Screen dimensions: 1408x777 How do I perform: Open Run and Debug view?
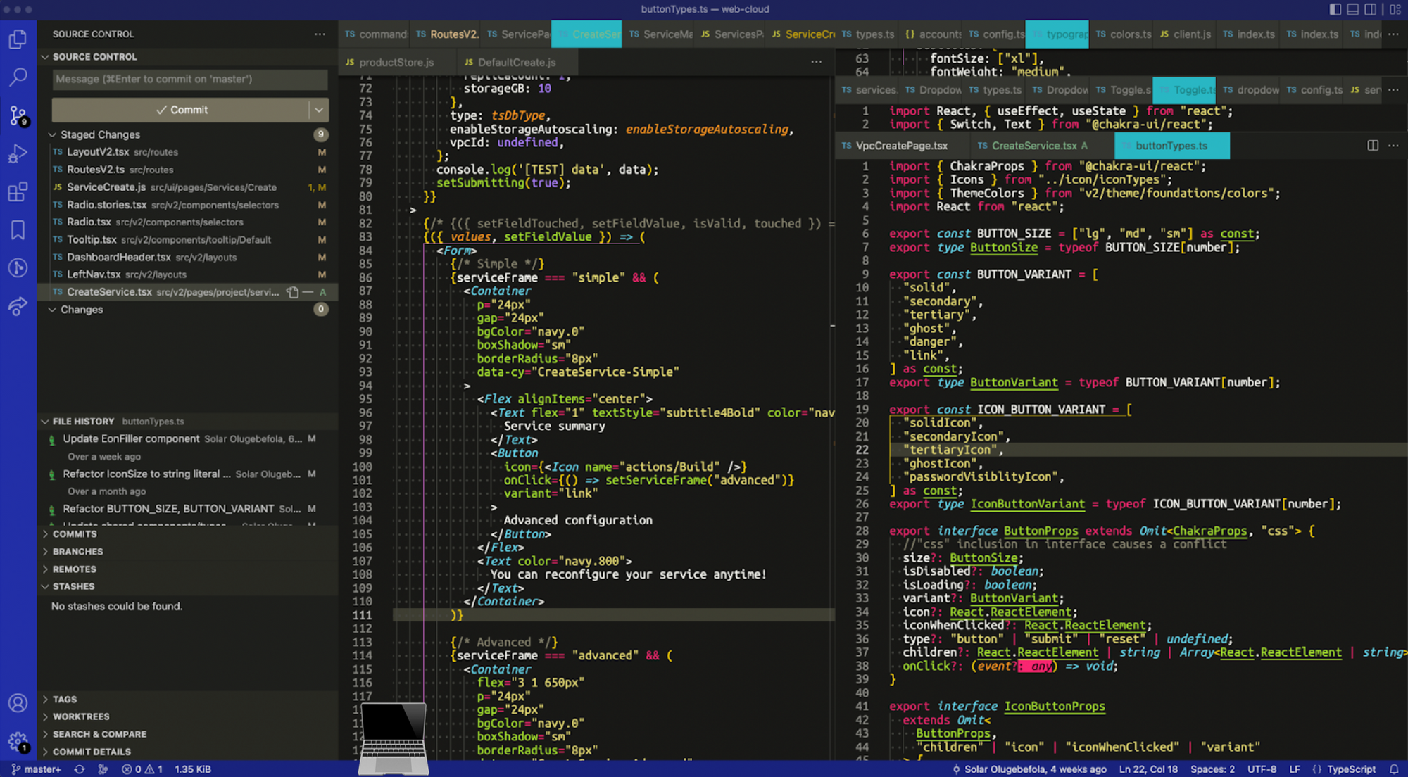coord(18,153)
